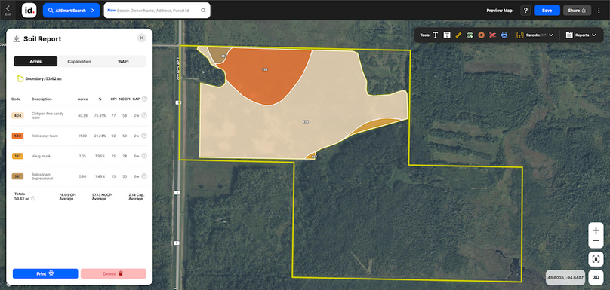Open AI Smart Search
610x290 pixels.
[x=71, y=11]
